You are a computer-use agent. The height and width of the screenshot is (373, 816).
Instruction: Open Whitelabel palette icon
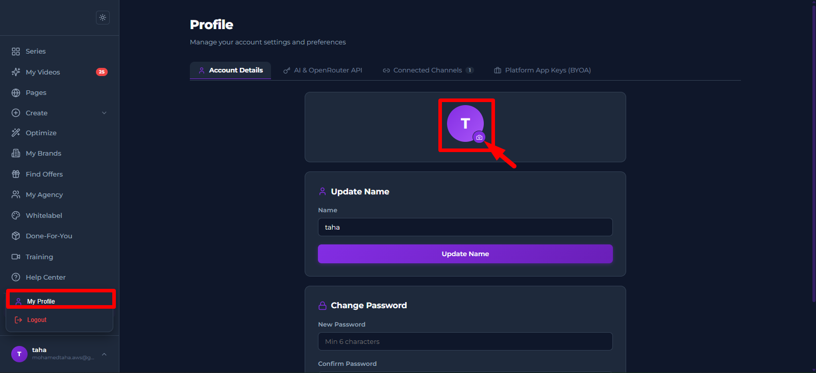[x=16, y=215]
